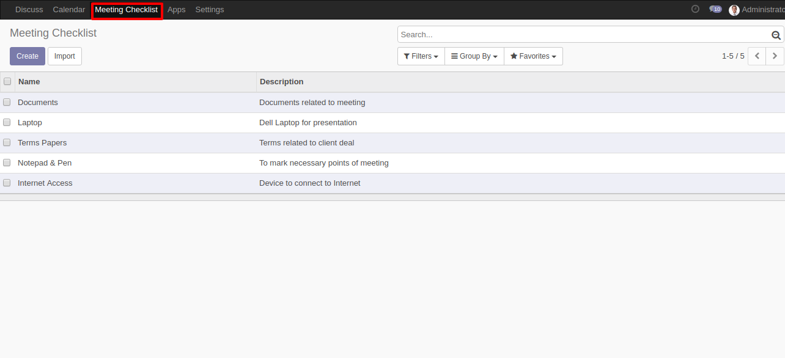Screen dimensions: 785x358
Task: Go to the next page arrow
Action: 775,56
